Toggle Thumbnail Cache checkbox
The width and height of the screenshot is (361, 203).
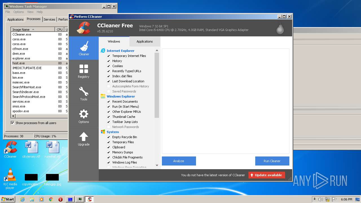tap(109, 117)
